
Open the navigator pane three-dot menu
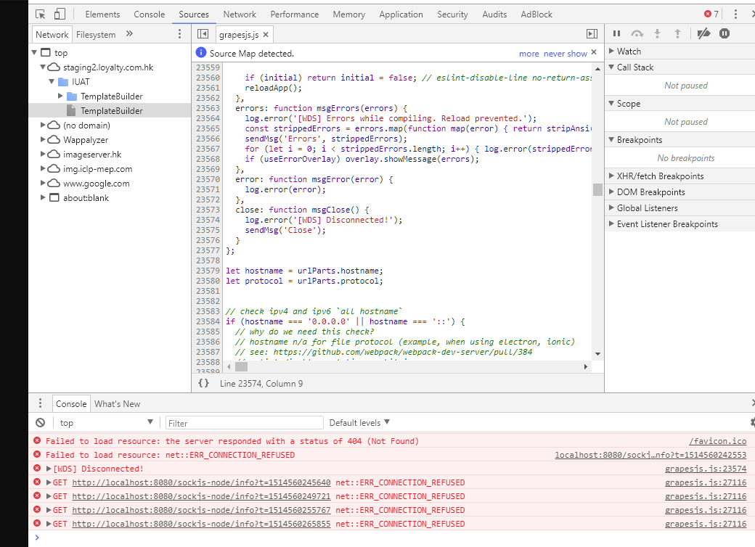179,33
